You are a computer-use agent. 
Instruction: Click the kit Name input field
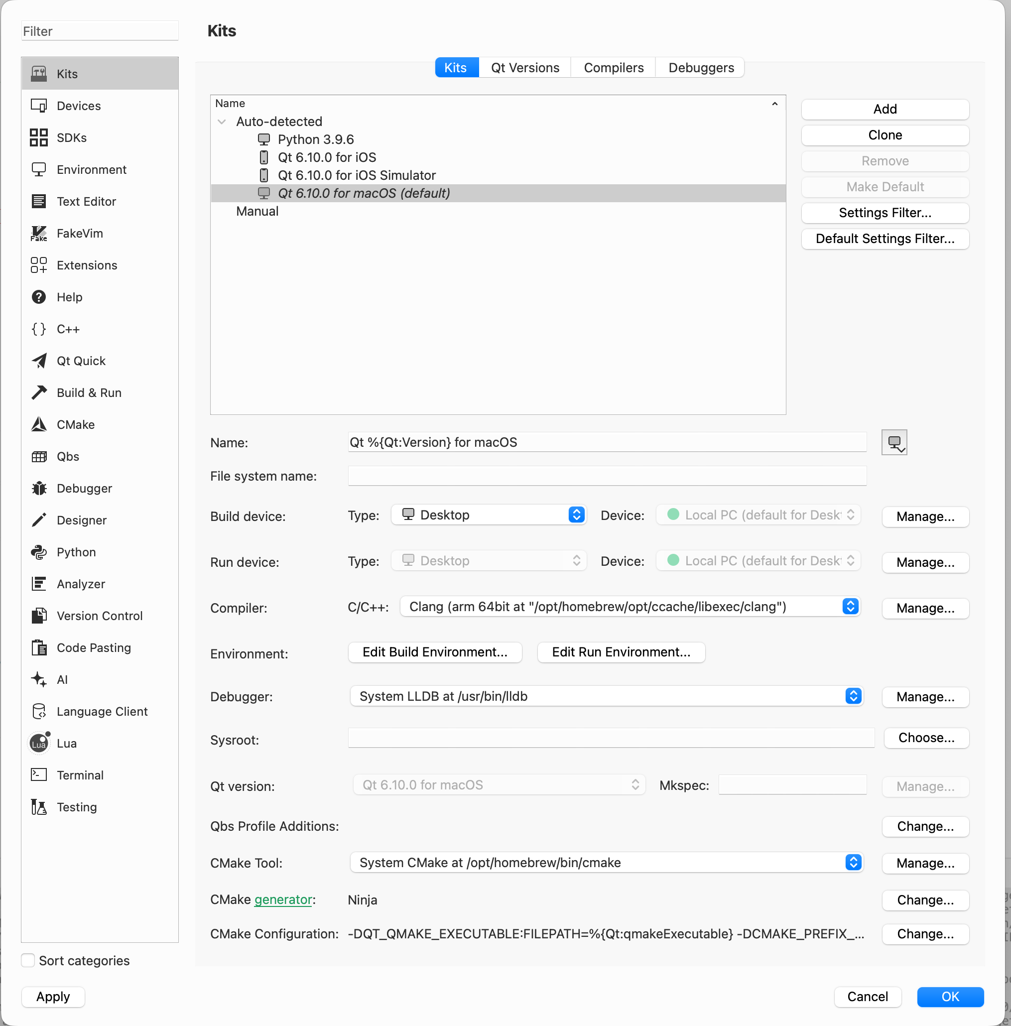coord(607,442)
